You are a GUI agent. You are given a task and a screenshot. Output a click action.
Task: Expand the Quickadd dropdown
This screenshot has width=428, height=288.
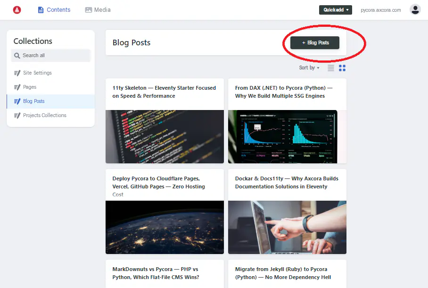pos(336,10)
